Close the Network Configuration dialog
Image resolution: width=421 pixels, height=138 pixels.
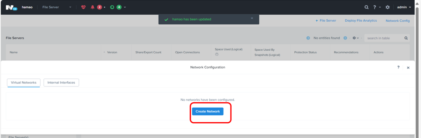click(408, 68)
